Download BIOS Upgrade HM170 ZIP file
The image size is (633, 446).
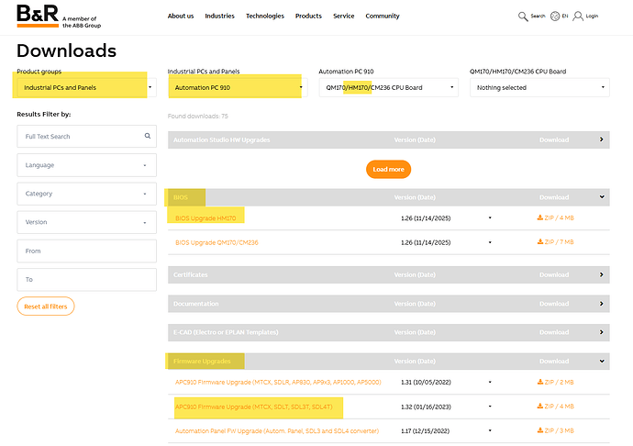(555, 218)
